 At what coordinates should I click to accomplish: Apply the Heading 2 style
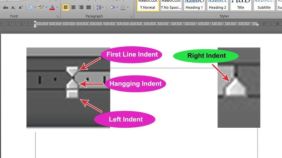point(217,5)
